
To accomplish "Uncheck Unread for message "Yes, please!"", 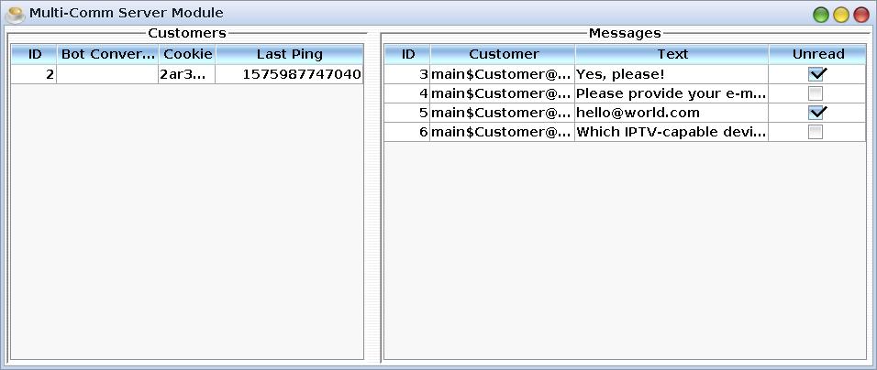I will pos(816,74).
